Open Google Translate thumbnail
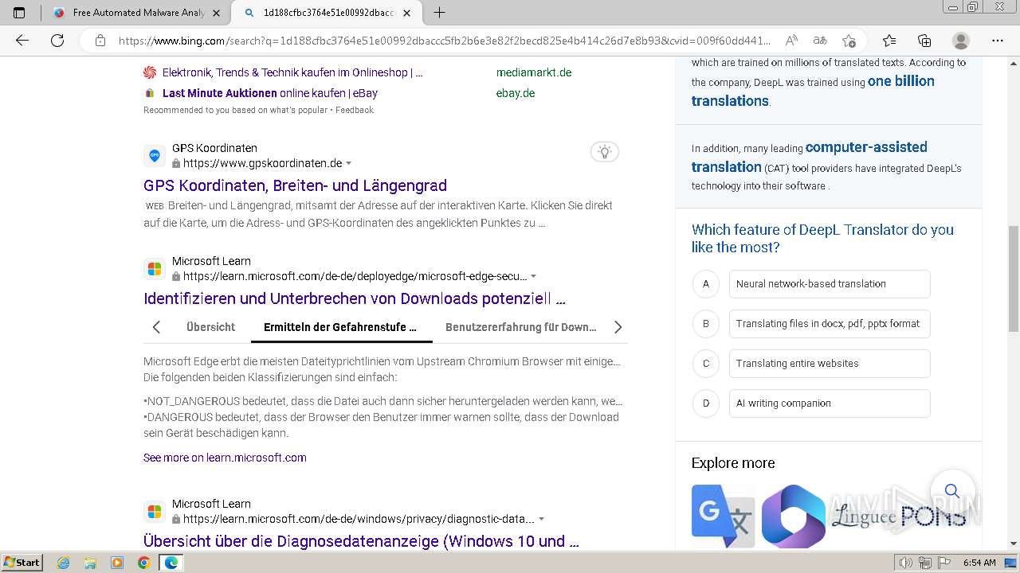Image resolution: width=1020 pixels, height=573 pixels. pyautogui.click(x=723, y=516)
